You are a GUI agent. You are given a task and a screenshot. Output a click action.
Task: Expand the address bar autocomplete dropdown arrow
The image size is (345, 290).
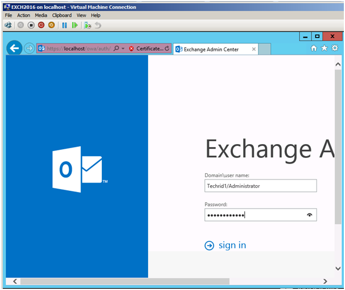pos(123,48)
